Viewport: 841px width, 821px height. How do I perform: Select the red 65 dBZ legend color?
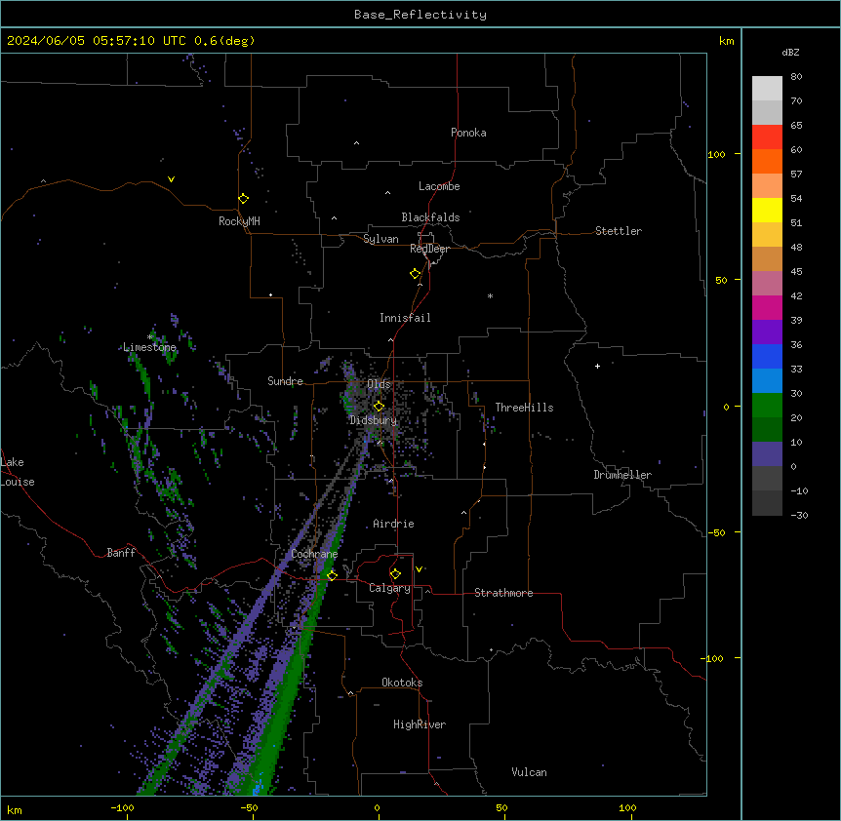pos(767,137)
